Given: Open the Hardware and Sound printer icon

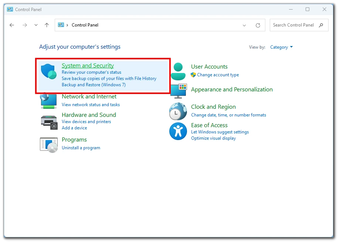Looking at the screenshot, I should (49, 122).
